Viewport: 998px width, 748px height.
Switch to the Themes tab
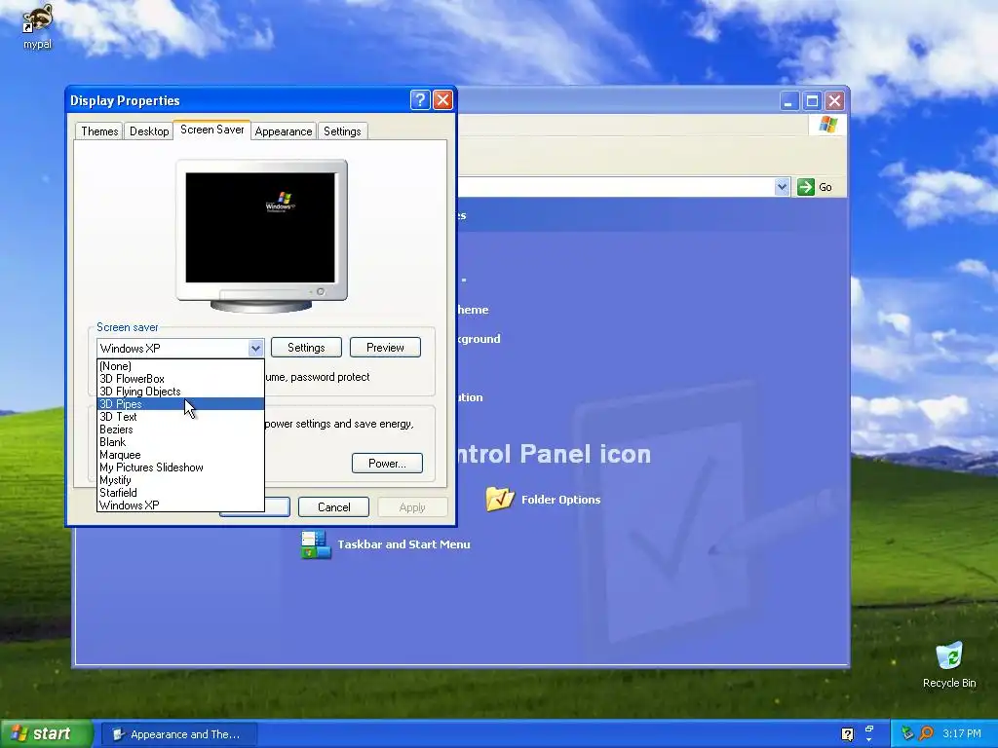tap(99, 131)
